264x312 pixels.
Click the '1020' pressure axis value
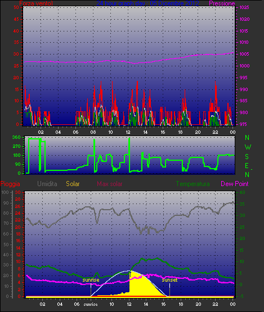tap(244, 19)
